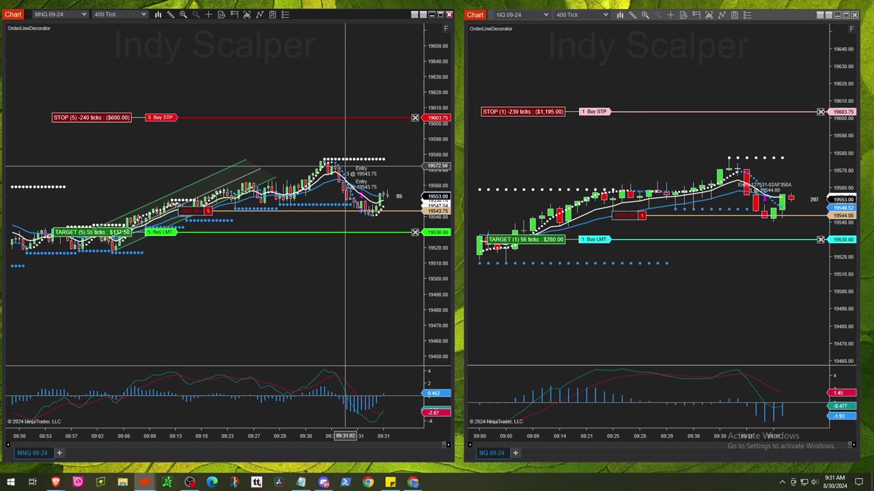This screenshot has height=491, width=874.
Task: Click the MNQ chart scrollbar left arrow
Action: [x=9, y=445]
